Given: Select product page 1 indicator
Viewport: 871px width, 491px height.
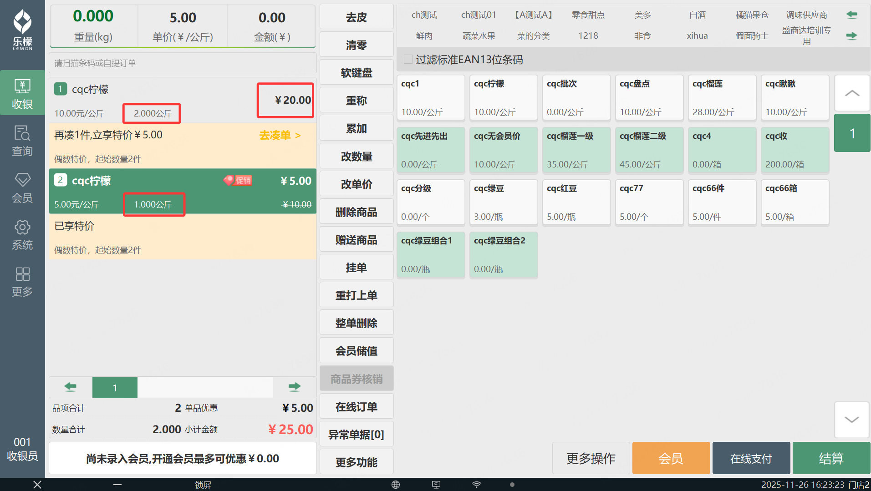Looking at the screenshot, I should (x=852, y=133).
